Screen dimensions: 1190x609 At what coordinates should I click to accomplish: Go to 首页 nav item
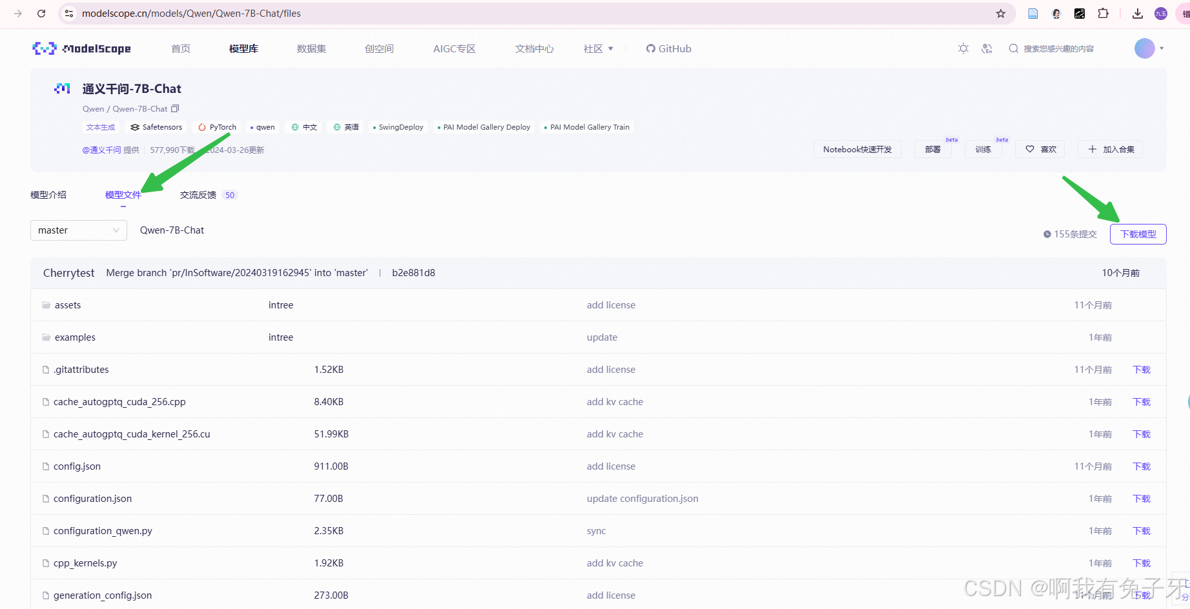click(x=181, y=48)
